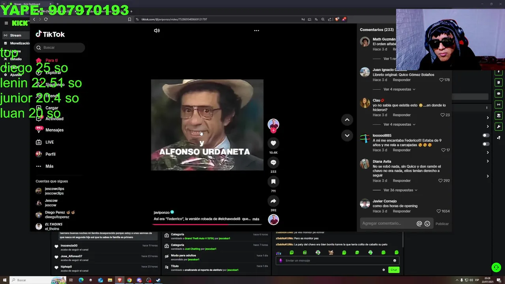Image resolution: width=505 pixels, height=284 pixels.
Task: Open the zoom icon in browser toolbar
Action: coord(323,19)
